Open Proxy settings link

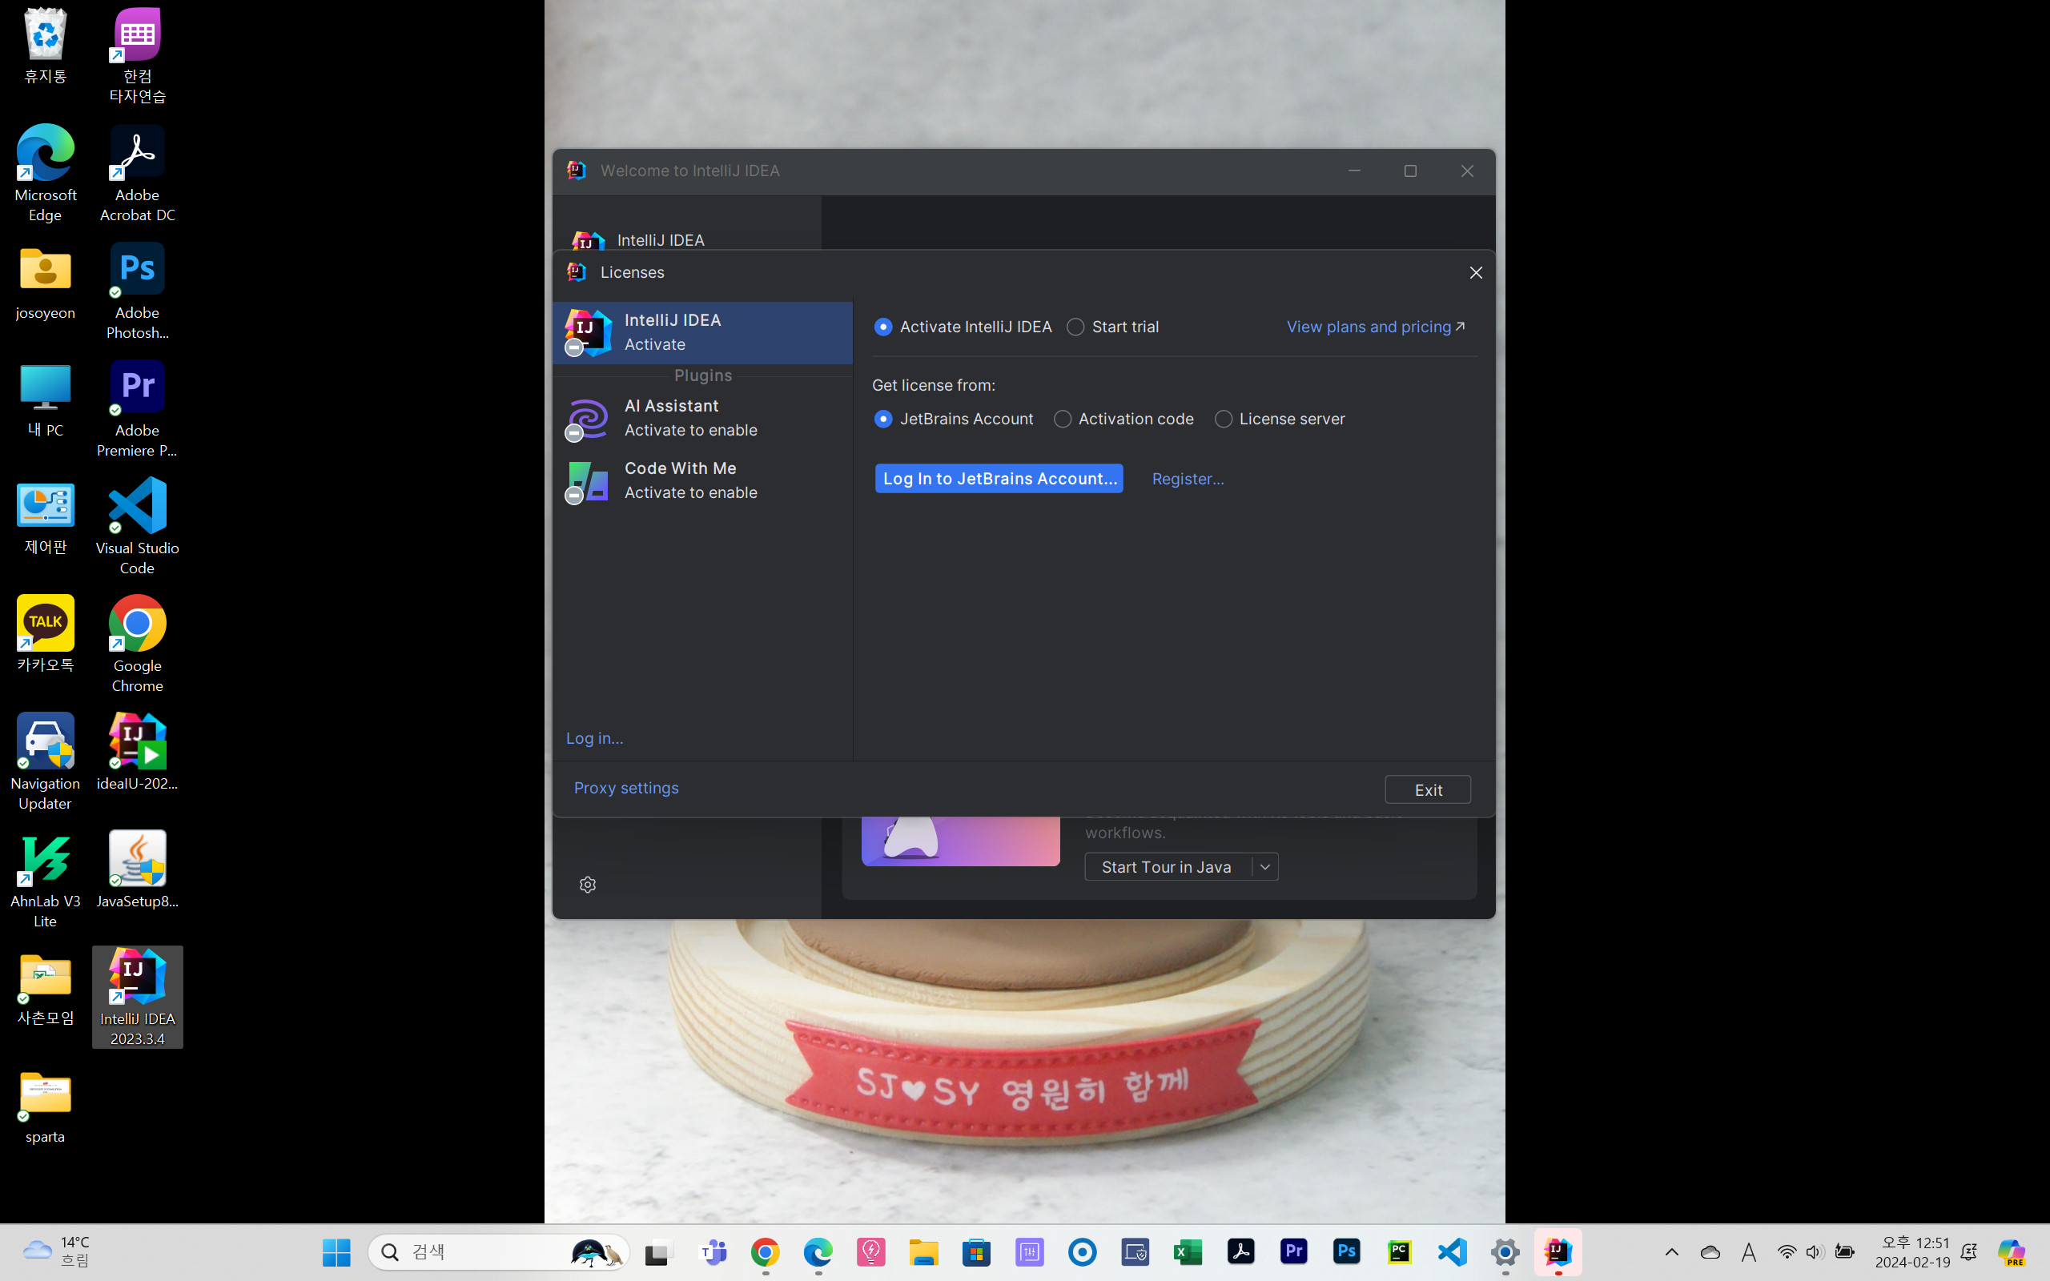[626, 788]
